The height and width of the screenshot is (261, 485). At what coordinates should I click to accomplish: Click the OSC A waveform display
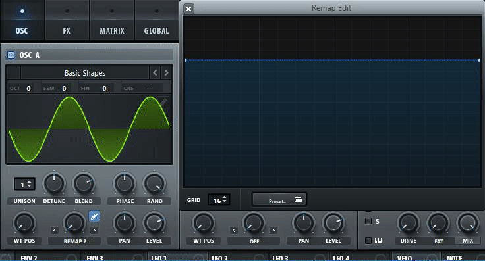click(x=90, y=129)
